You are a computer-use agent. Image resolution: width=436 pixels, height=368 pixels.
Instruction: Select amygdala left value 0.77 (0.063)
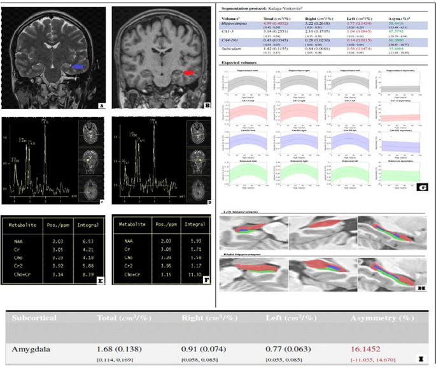click(x=288, y=349)
